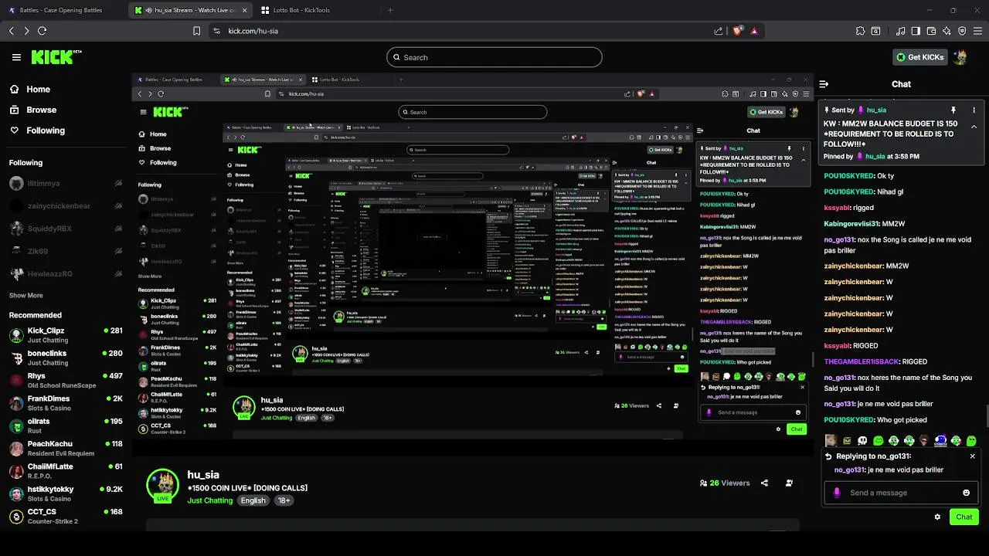Share the stream with the share icon
This screenshot has width=989, height=556.
pos(764,483)
